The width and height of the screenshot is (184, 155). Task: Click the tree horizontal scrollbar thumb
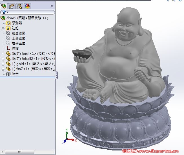pos(19,152)
